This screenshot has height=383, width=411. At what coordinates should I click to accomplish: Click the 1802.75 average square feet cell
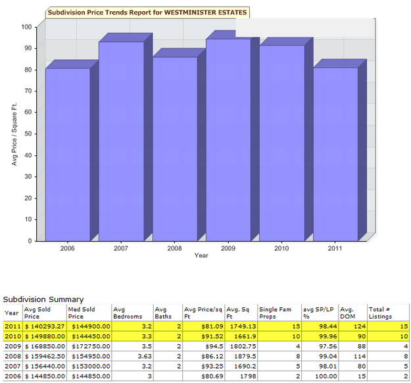(x=241, y=346)
